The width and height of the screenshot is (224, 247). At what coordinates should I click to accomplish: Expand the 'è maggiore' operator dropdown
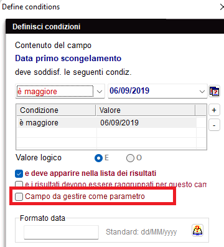[100, 92]
